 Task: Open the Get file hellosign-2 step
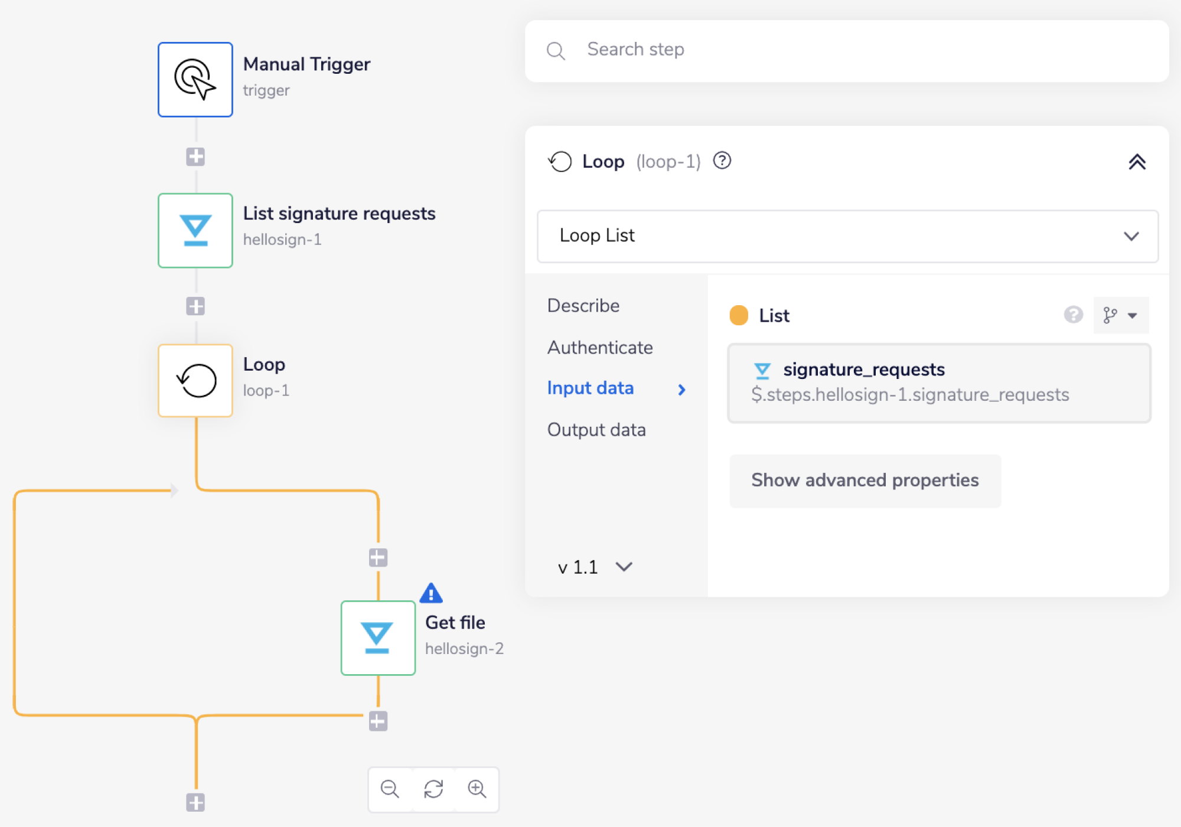[x=378, y=638]
